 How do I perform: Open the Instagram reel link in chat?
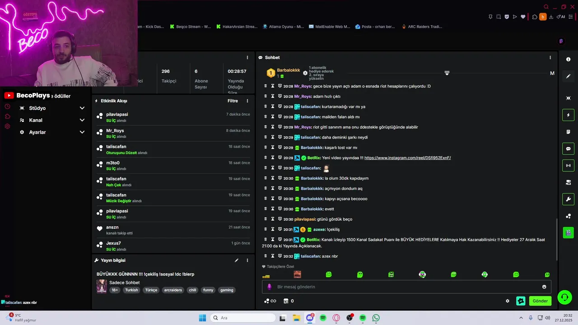click(407, 158)
